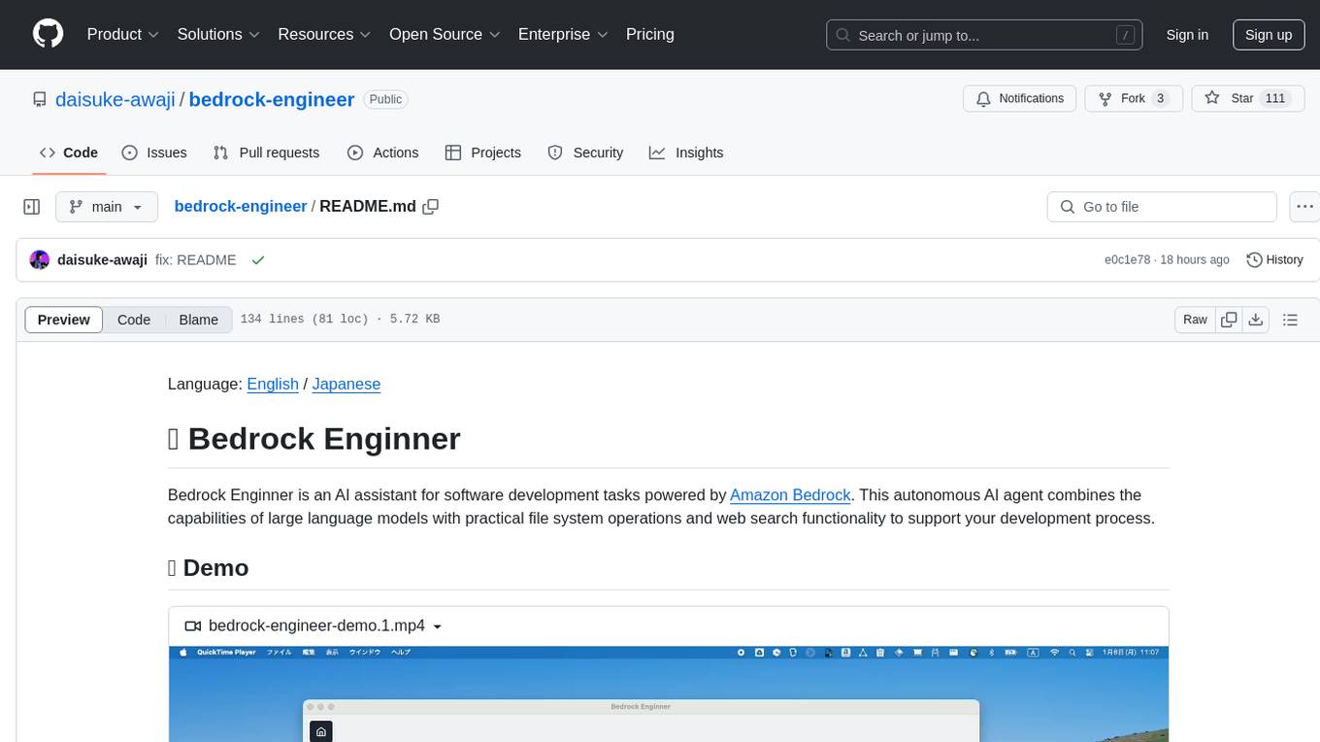
Task: Copy raw file contents
Action: click(x=1230, y=320)
